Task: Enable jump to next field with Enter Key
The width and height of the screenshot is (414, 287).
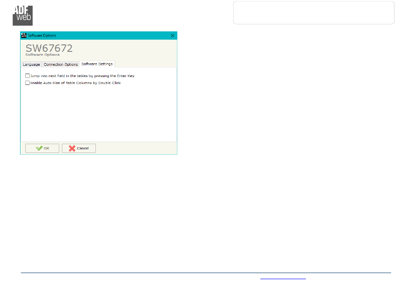Action: click(x=27, y=76)
